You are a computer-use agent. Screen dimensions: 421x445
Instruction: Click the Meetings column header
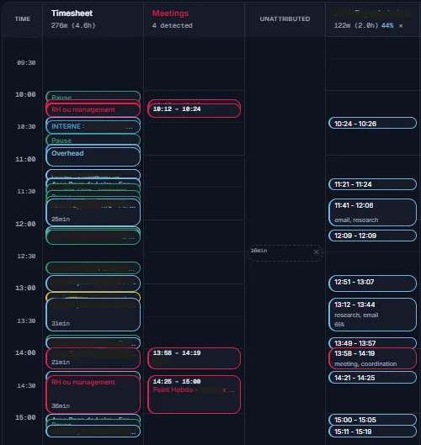point(170,13)
